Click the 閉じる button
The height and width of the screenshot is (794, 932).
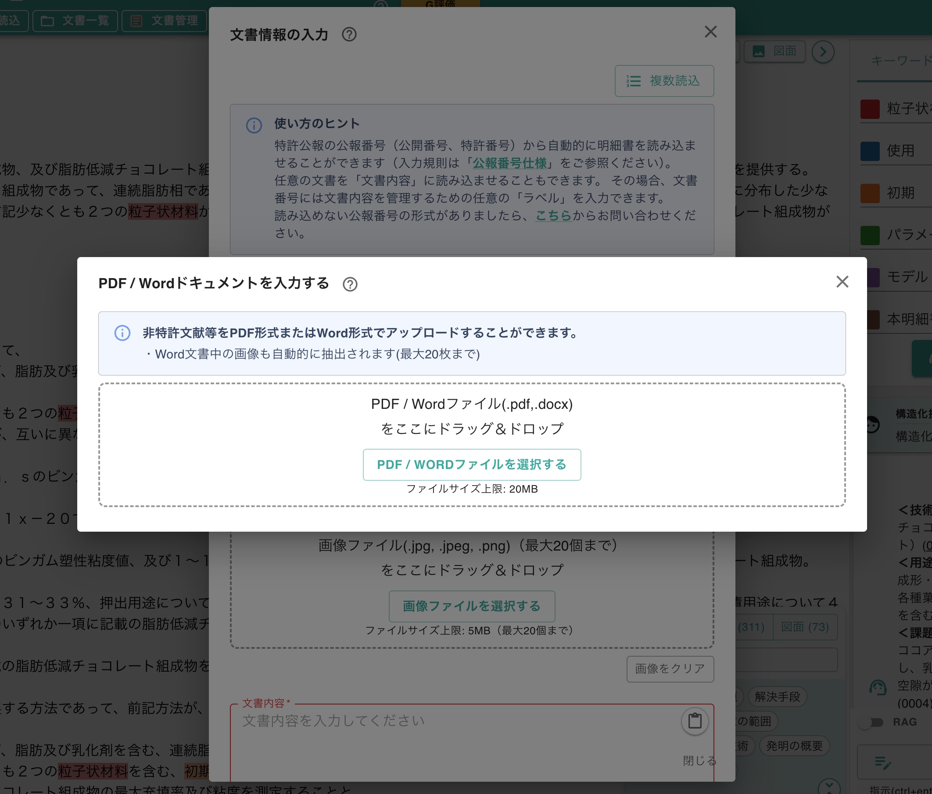(x=699, y=761)
